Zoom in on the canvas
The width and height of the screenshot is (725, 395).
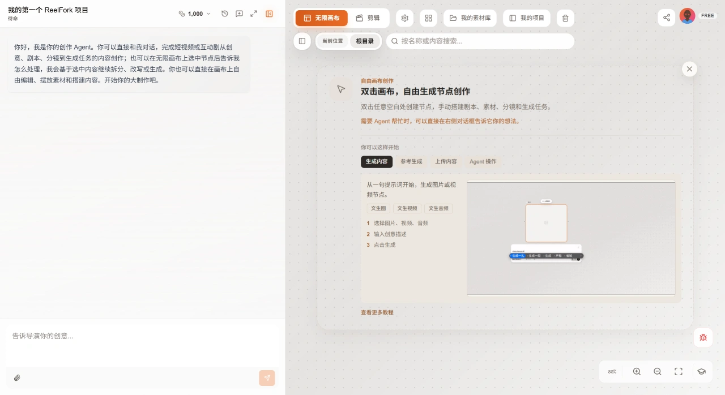tap(637, 372)
